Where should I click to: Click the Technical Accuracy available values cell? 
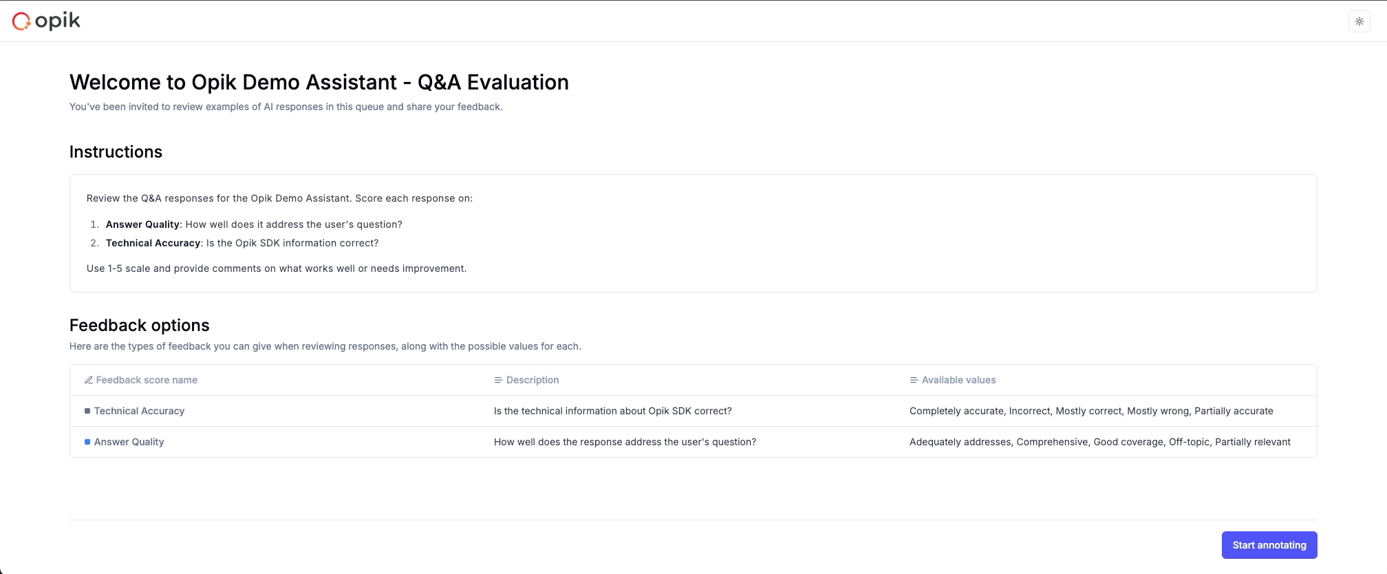point(1091,411)
